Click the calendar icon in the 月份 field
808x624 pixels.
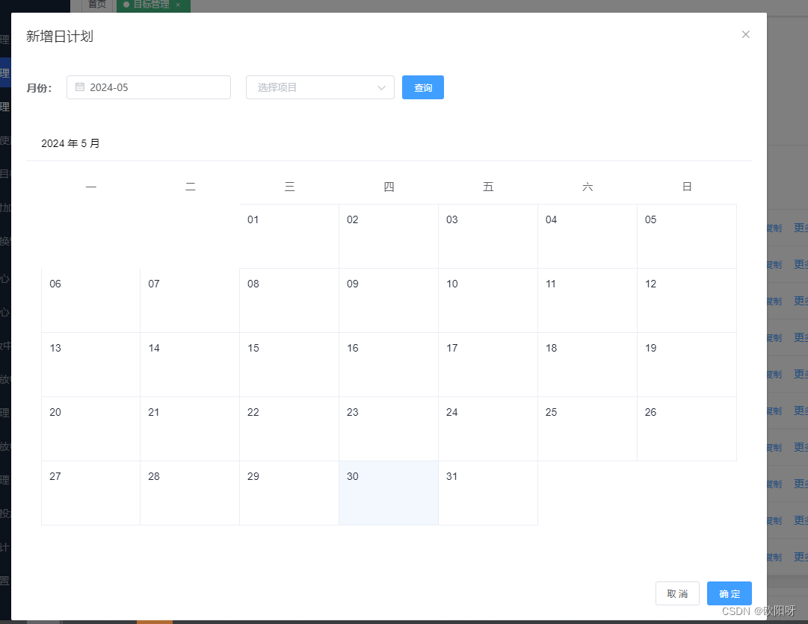click(x=80, y=87)
